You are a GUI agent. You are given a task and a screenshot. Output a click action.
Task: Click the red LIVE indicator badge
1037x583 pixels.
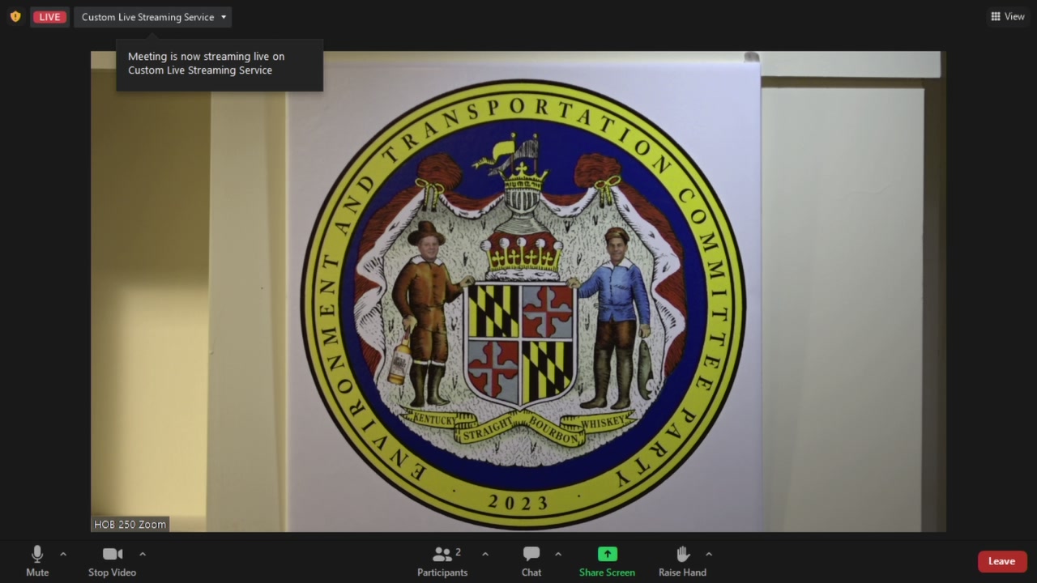click(49, 17)
